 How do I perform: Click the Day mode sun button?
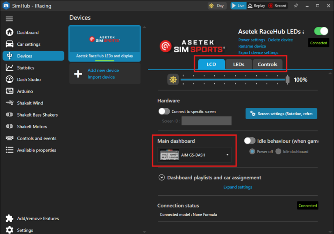pos(217,6)
